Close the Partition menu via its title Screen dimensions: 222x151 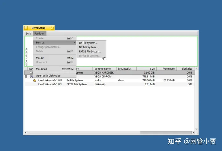(x=39, y=33)
